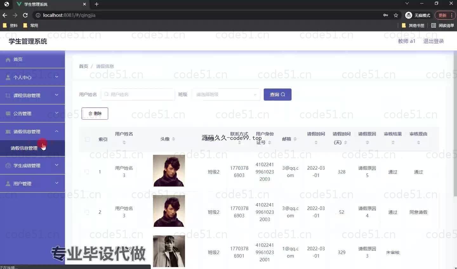Image resolution: width=457 pixels, height=269 pixels.
Task: Open the 首页 sidebar menu item
Action: coord(32,59)
